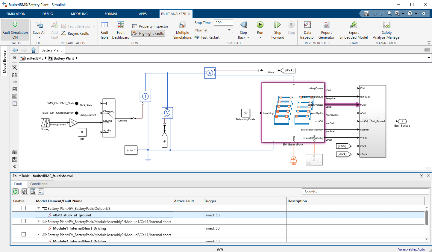Viewport: 432px width, 252px height.
Task: Click the Step Forward icon
Action: pos(278,25)
